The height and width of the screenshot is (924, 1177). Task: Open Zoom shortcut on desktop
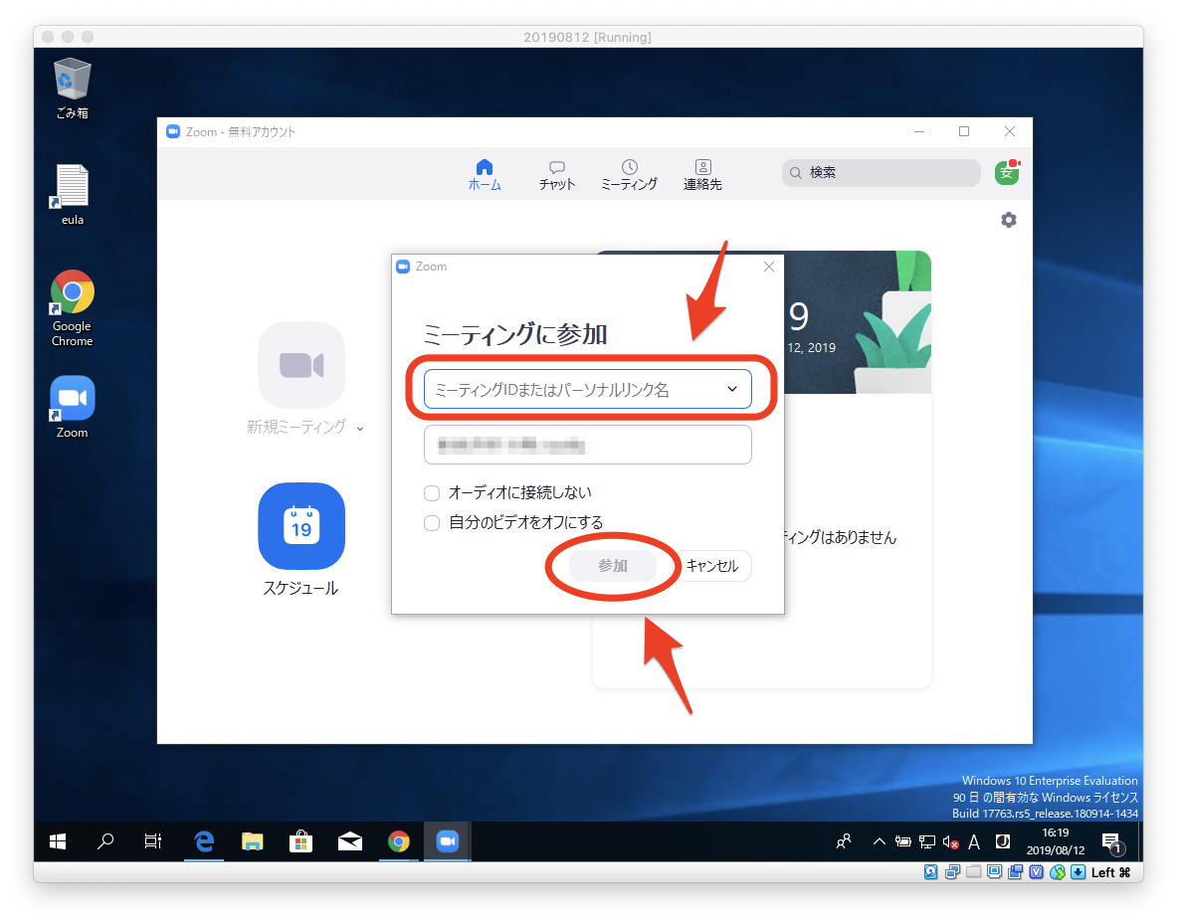click(x=72, y=399)
